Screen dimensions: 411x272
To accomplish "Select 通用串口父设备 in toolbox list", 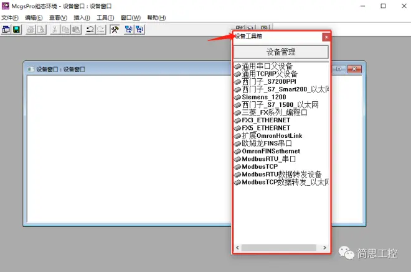I will (x=263, y=66).
